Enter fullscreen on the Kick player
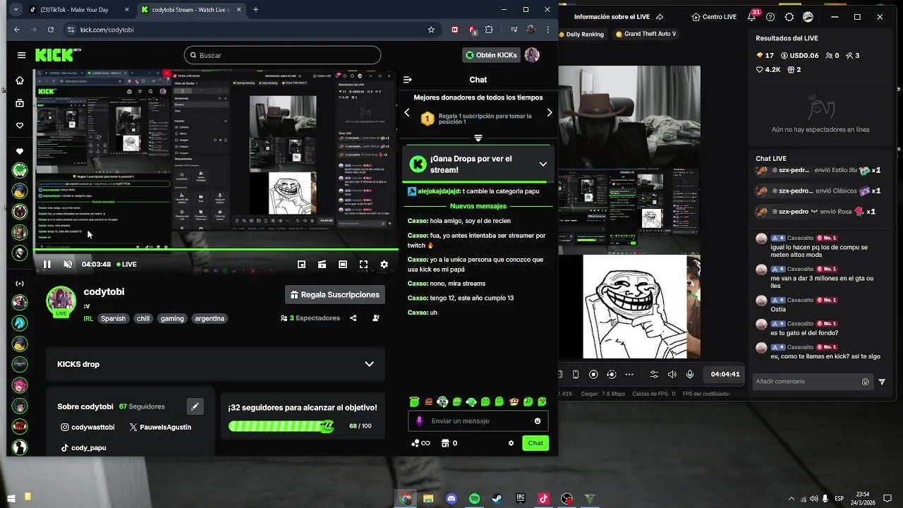 pos(363,264)
